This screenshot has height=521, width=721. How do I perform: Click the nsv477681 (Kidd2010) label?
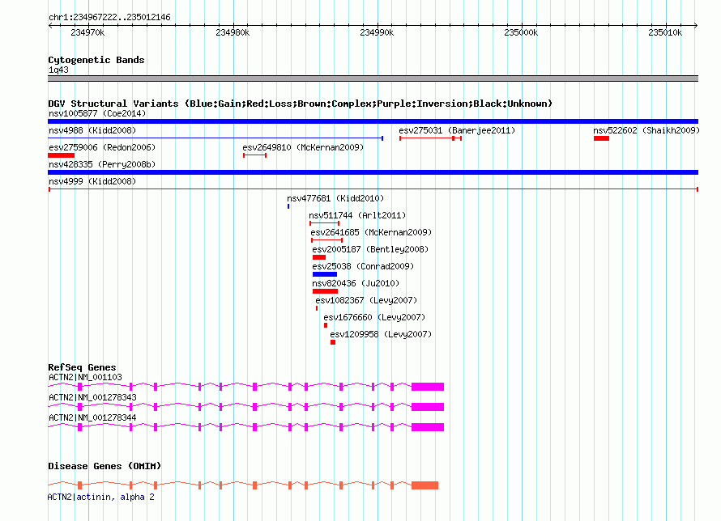pos(335,198)
